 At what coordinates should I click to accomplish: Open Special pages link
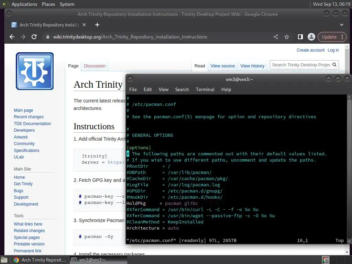pos(27,238)
